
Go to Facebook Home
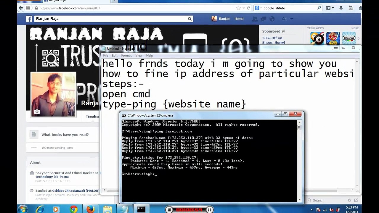coord(239,19)
